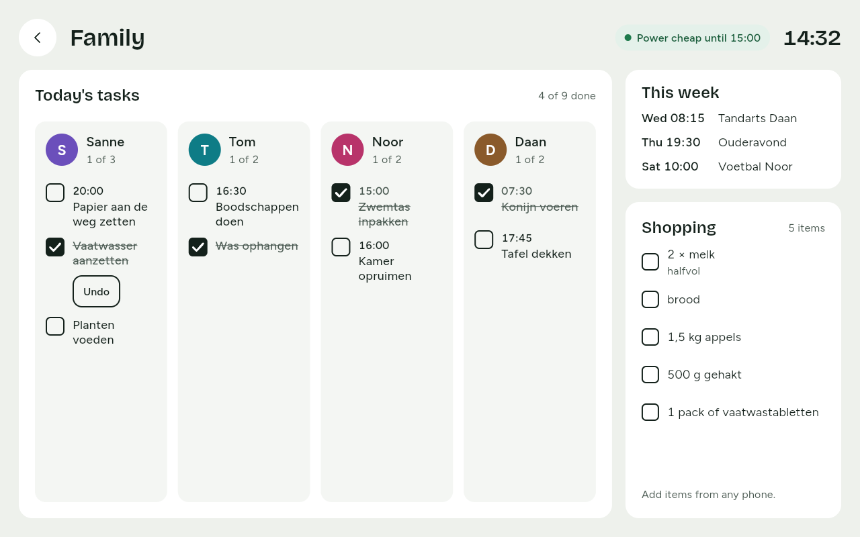Image resolution: width=860 pixels, height=537 pixels.
Task: Open Sanne's purple avatar
Action: (x=62, y=150)
